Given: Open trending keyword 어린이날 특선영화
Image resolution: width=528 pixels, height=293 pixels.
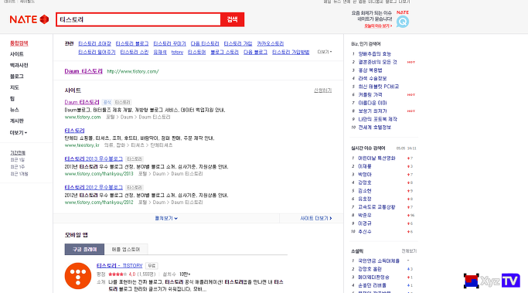Looking at the screenshot, I should (376, 158).
